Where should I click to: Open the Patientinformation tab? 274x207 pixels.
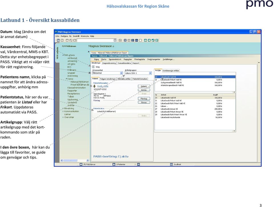coord(140,79)
